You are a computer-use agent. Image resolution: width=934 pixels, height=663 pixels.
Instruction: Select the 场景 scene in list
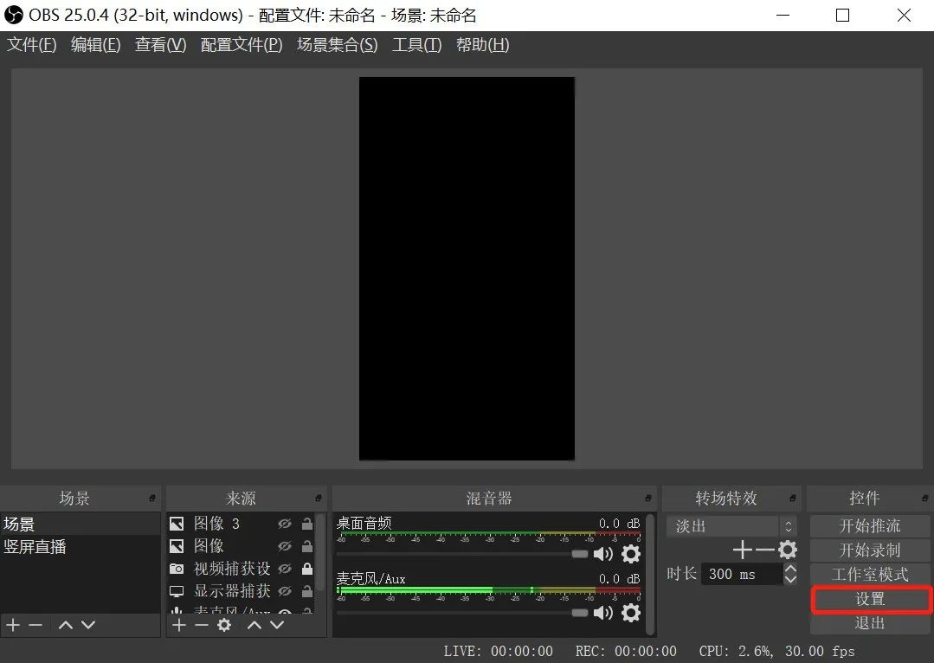(81, 525)
